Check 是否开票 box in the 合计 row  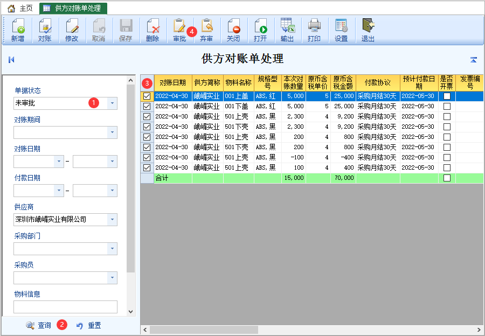click(447, 178)
